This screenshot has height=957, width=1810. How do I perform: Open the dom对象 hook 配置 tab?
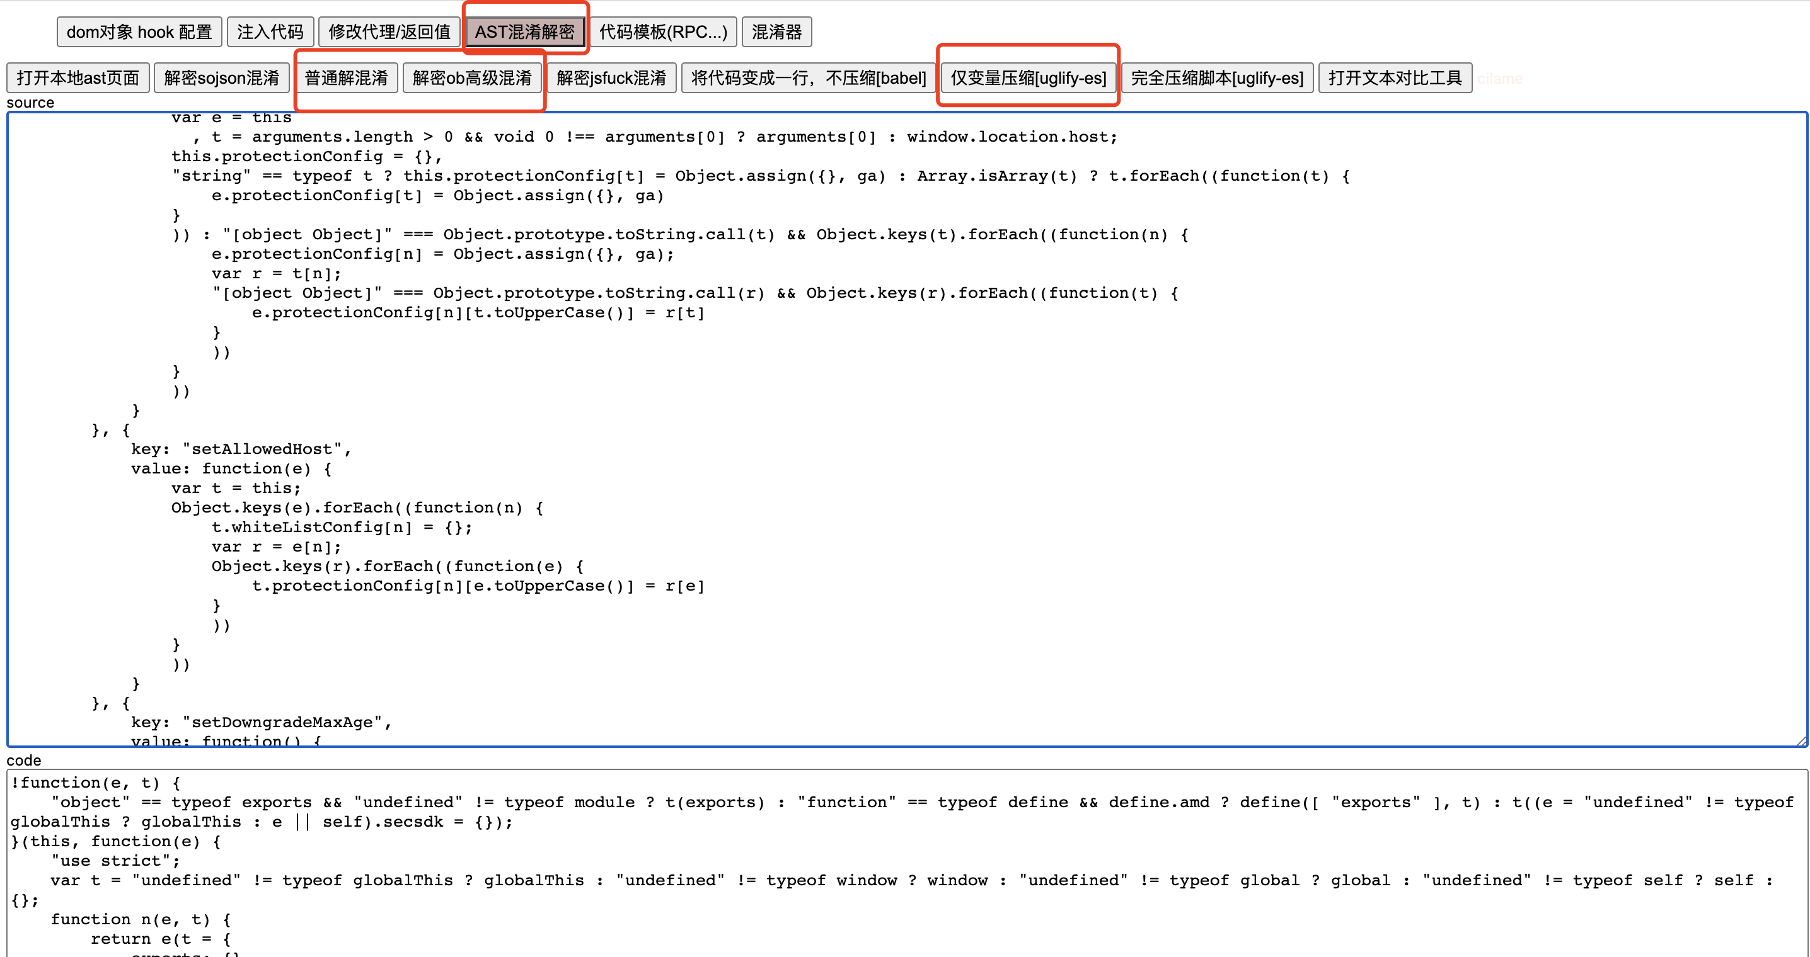coord(139,31)
